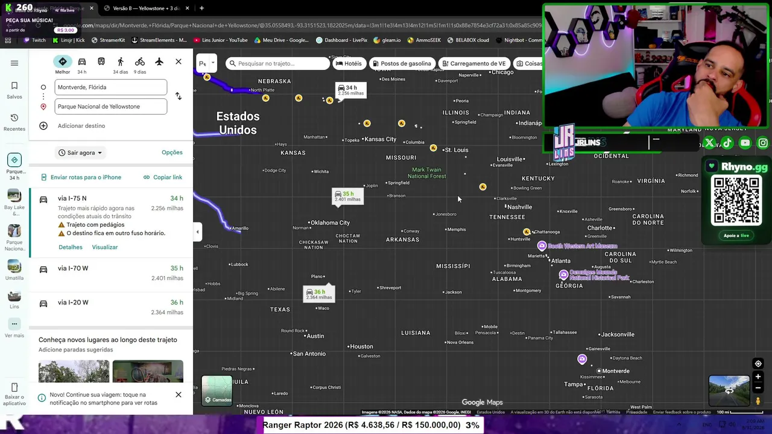Filter by Postos de gasolina
Viewport: 772px width, 434px height.
pos(402,63)
